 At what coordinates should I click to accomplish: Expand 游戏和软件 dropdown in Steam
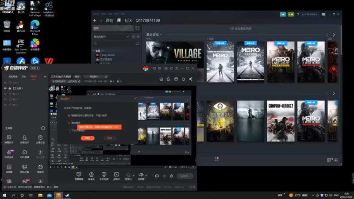click(128, 37)
